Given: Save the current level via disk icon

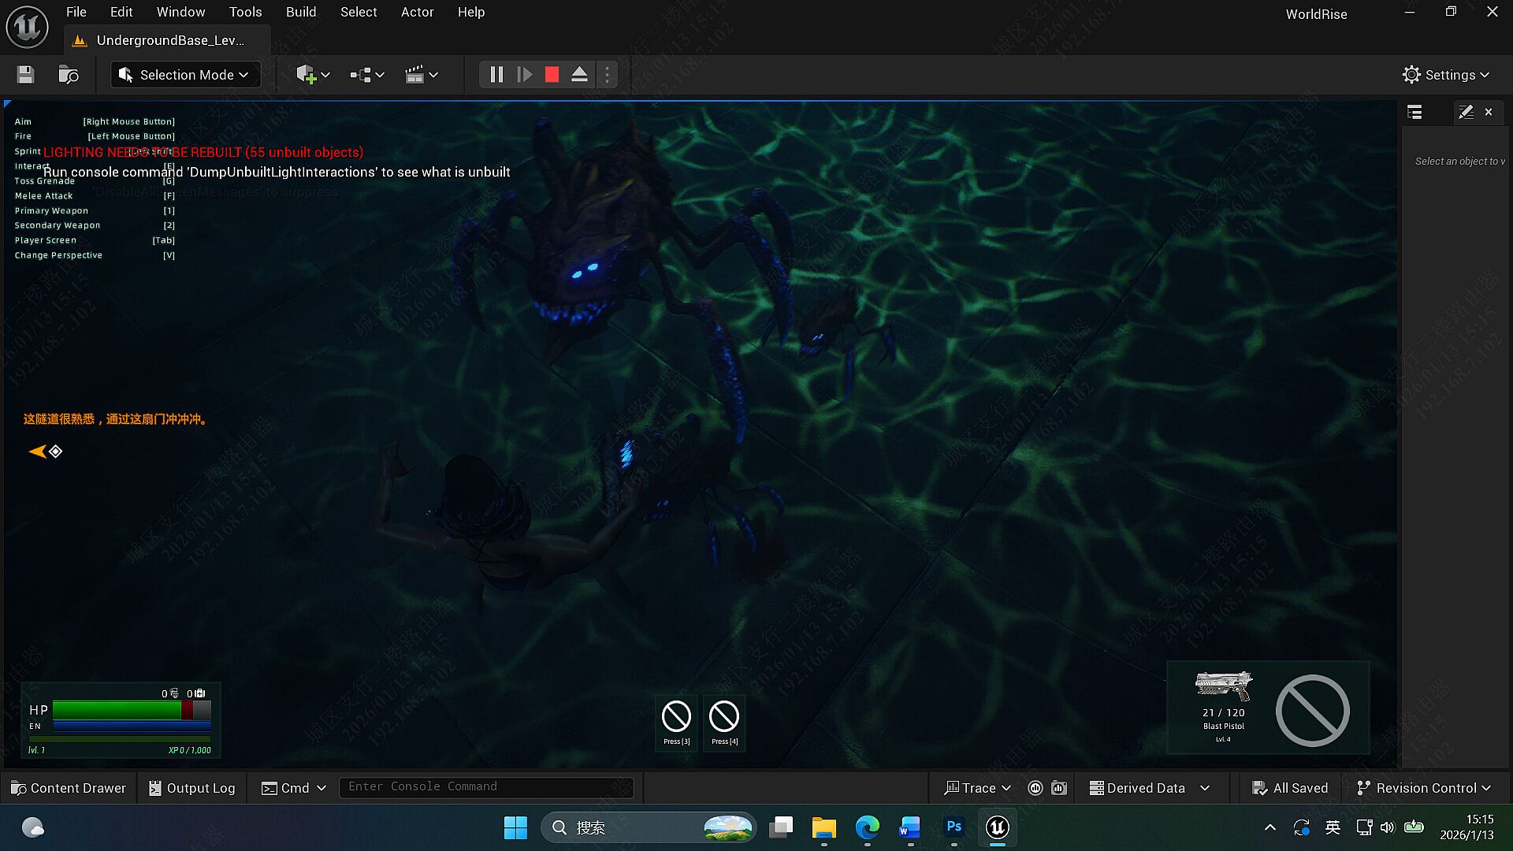Looking at the screenshot, I should (x=25, y=75).
